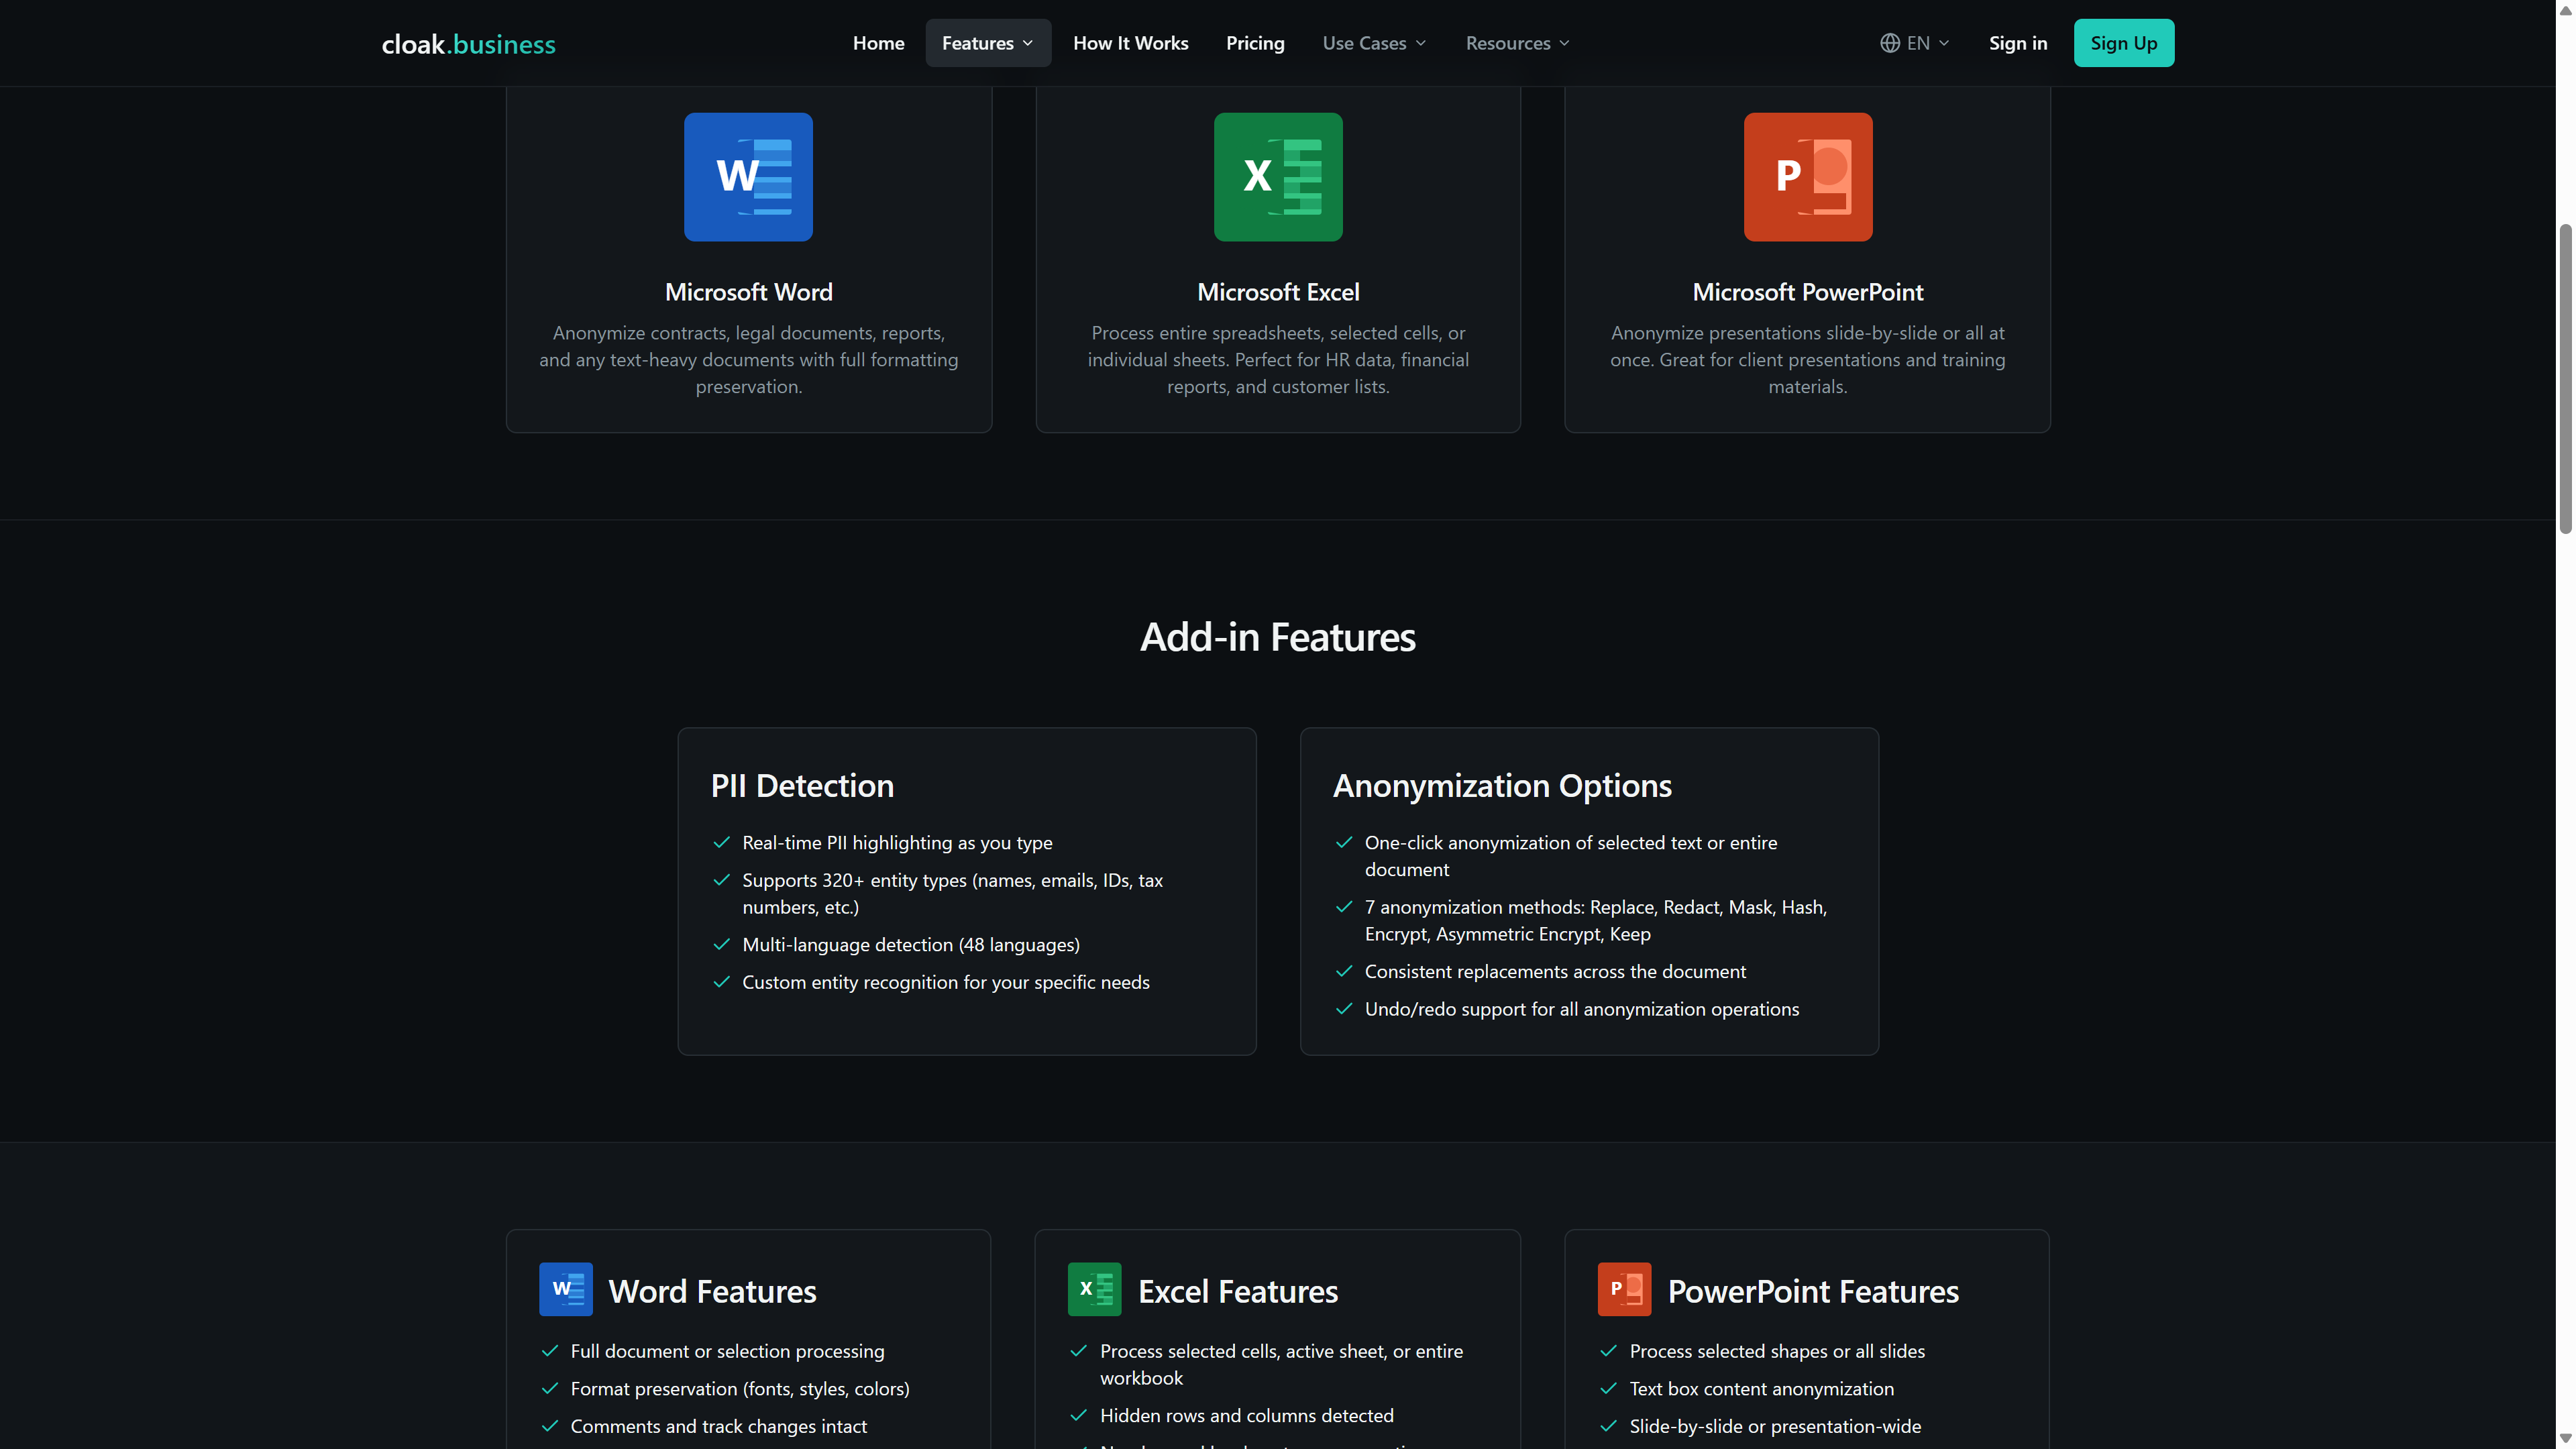Go to the Home nav item

click(878, 43)
